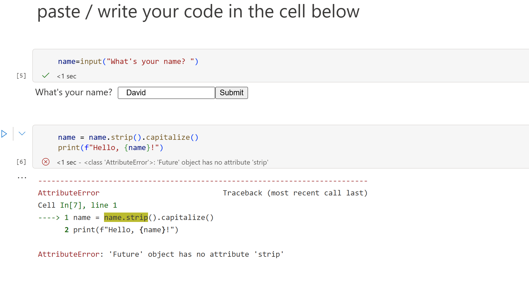Click the print(f"Hello, {name}!") code line in cell 6

[111, 147]
